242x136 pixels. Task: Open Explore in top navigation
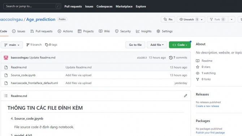(x=141, y=6)
